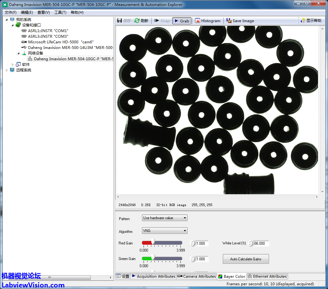This screenshot has height=289, width=328.
Task: Click the Red Gain slider track
Action: point(169,243)
